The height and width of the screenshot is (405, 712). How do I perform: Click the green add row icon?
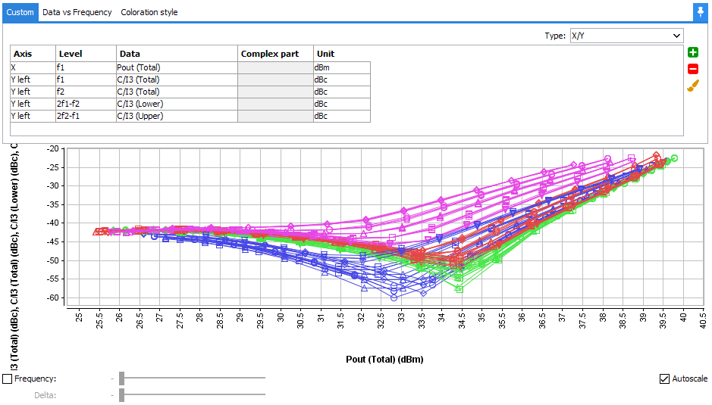tap(693, 52)
